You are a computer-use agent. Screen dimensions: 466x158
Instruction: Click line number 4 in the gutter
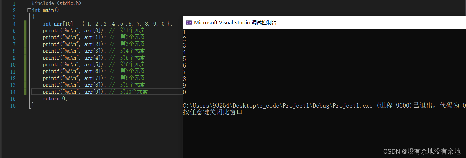click(x=14, y=24)
